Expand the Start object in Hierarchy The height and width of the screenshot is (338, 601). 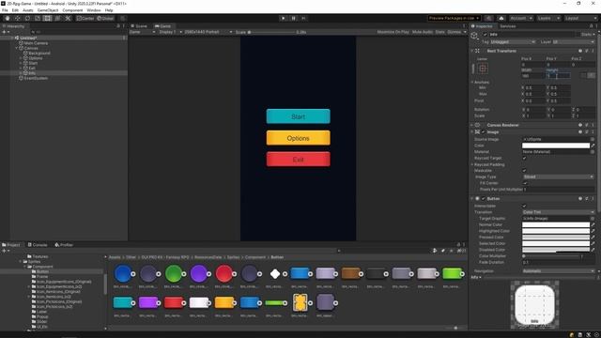pos(21,63)
